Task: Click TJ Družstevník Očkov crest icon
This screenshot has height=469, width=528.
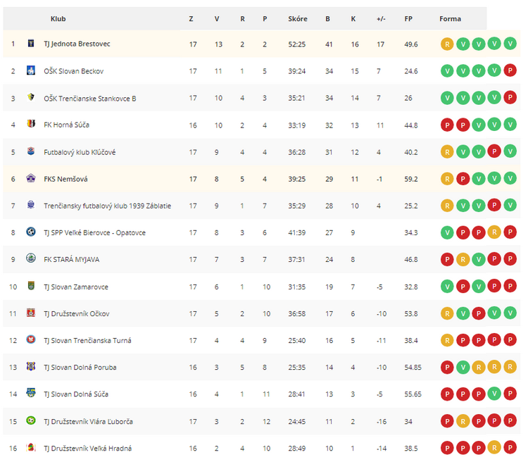Action: pyautogui.click(x=31, y=313)
